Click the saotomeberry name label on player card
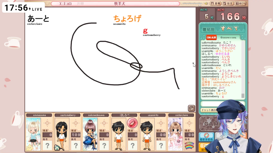Image resolution: width=273 pixels, height=153 pixels. pos(68,115)
